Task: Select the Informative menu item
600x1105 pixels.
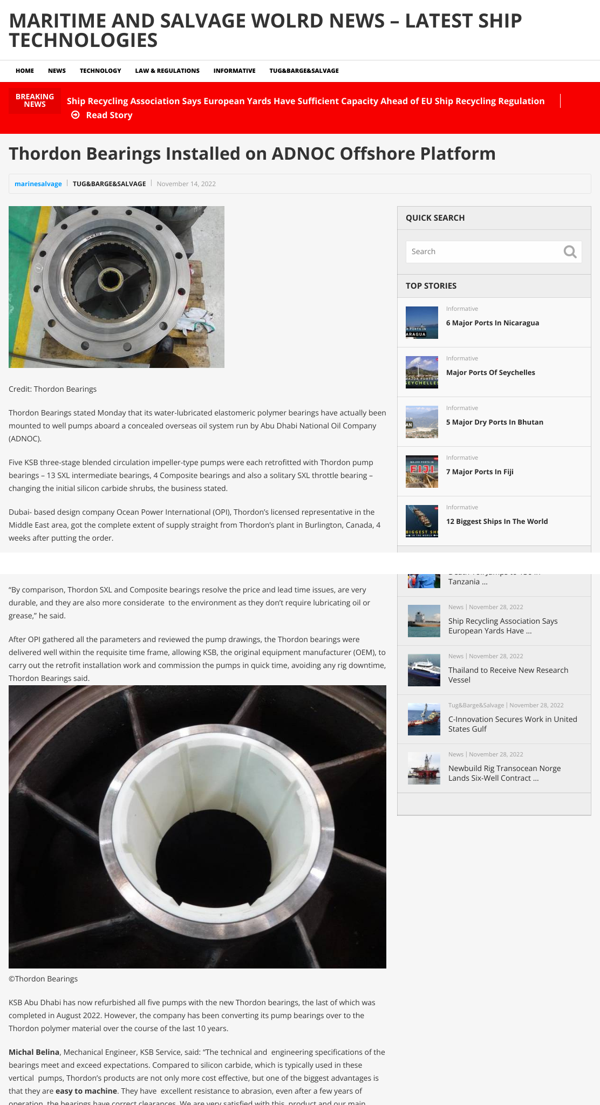Action: pyautogui.click(x=234, y=71)
